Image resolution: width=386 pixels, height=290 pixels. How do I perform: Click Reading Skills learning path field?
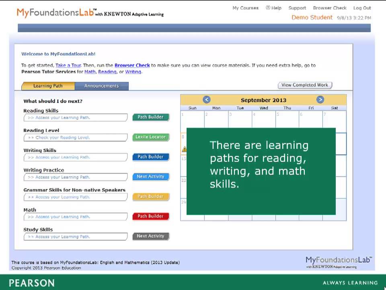[76, 118]
